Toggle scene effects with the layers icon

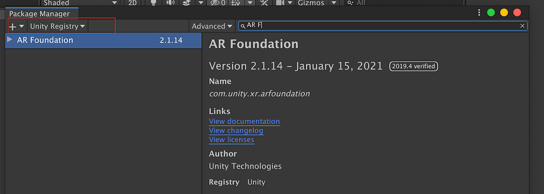click(x=186, y=3)
